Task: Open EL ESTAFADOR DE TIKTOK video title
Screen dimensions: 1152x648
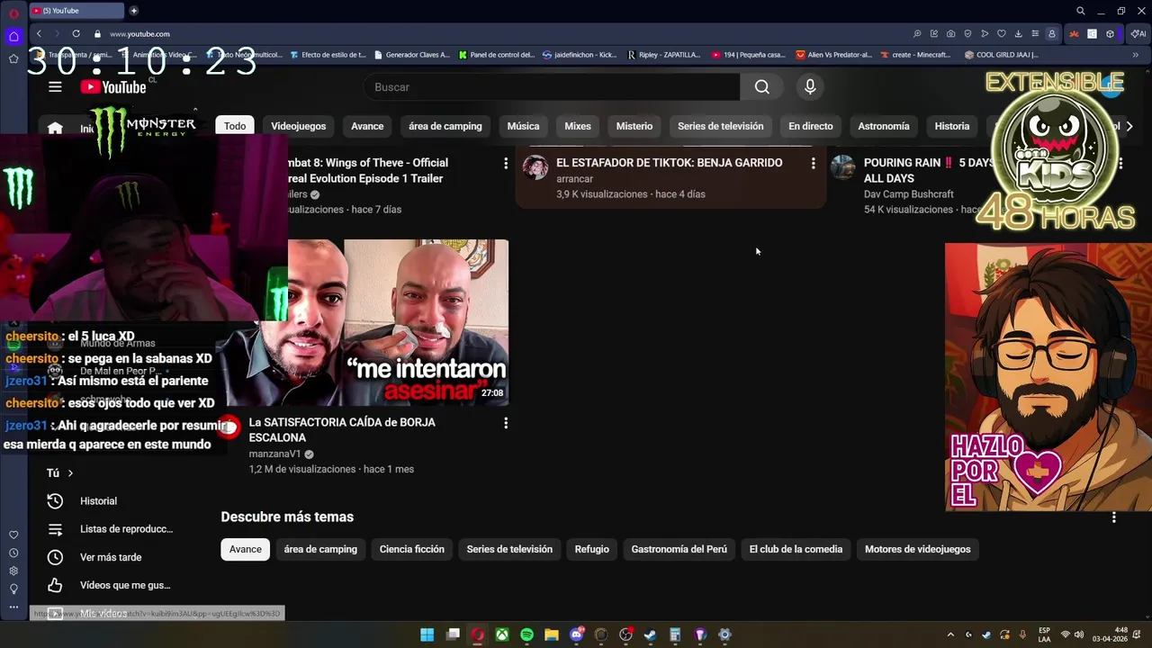Action: click(670, 163)
